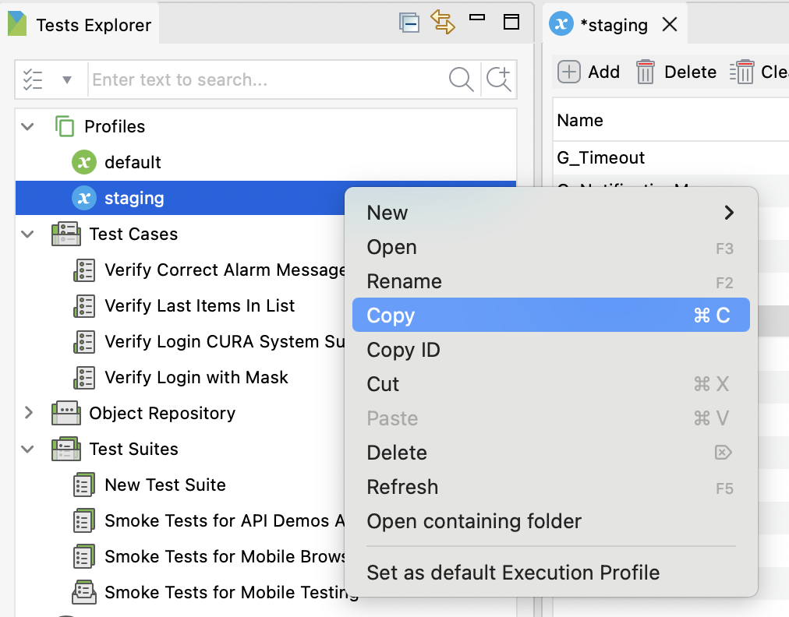Click icon of Verify Last Items In List
This screenshot has width=789, height=617.
coord(84,305)
